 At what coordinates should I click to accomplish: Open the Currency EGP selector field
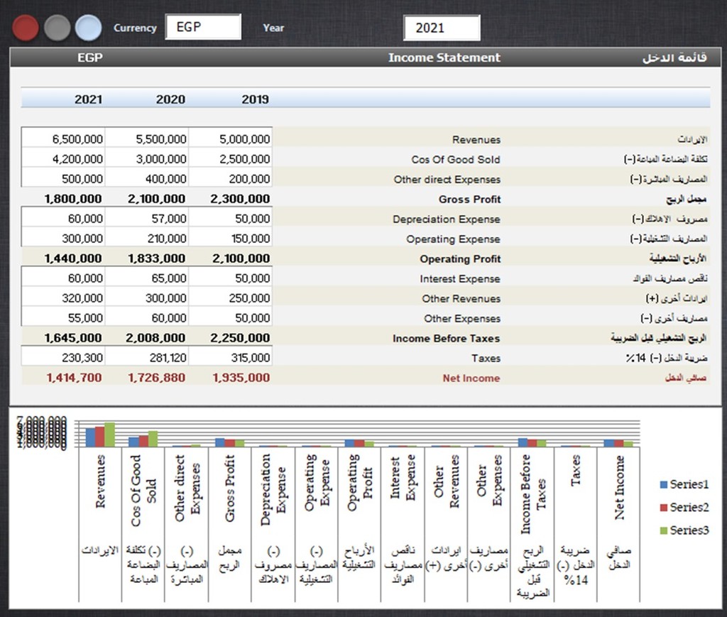pyautogui.click(x=203, y=27)
